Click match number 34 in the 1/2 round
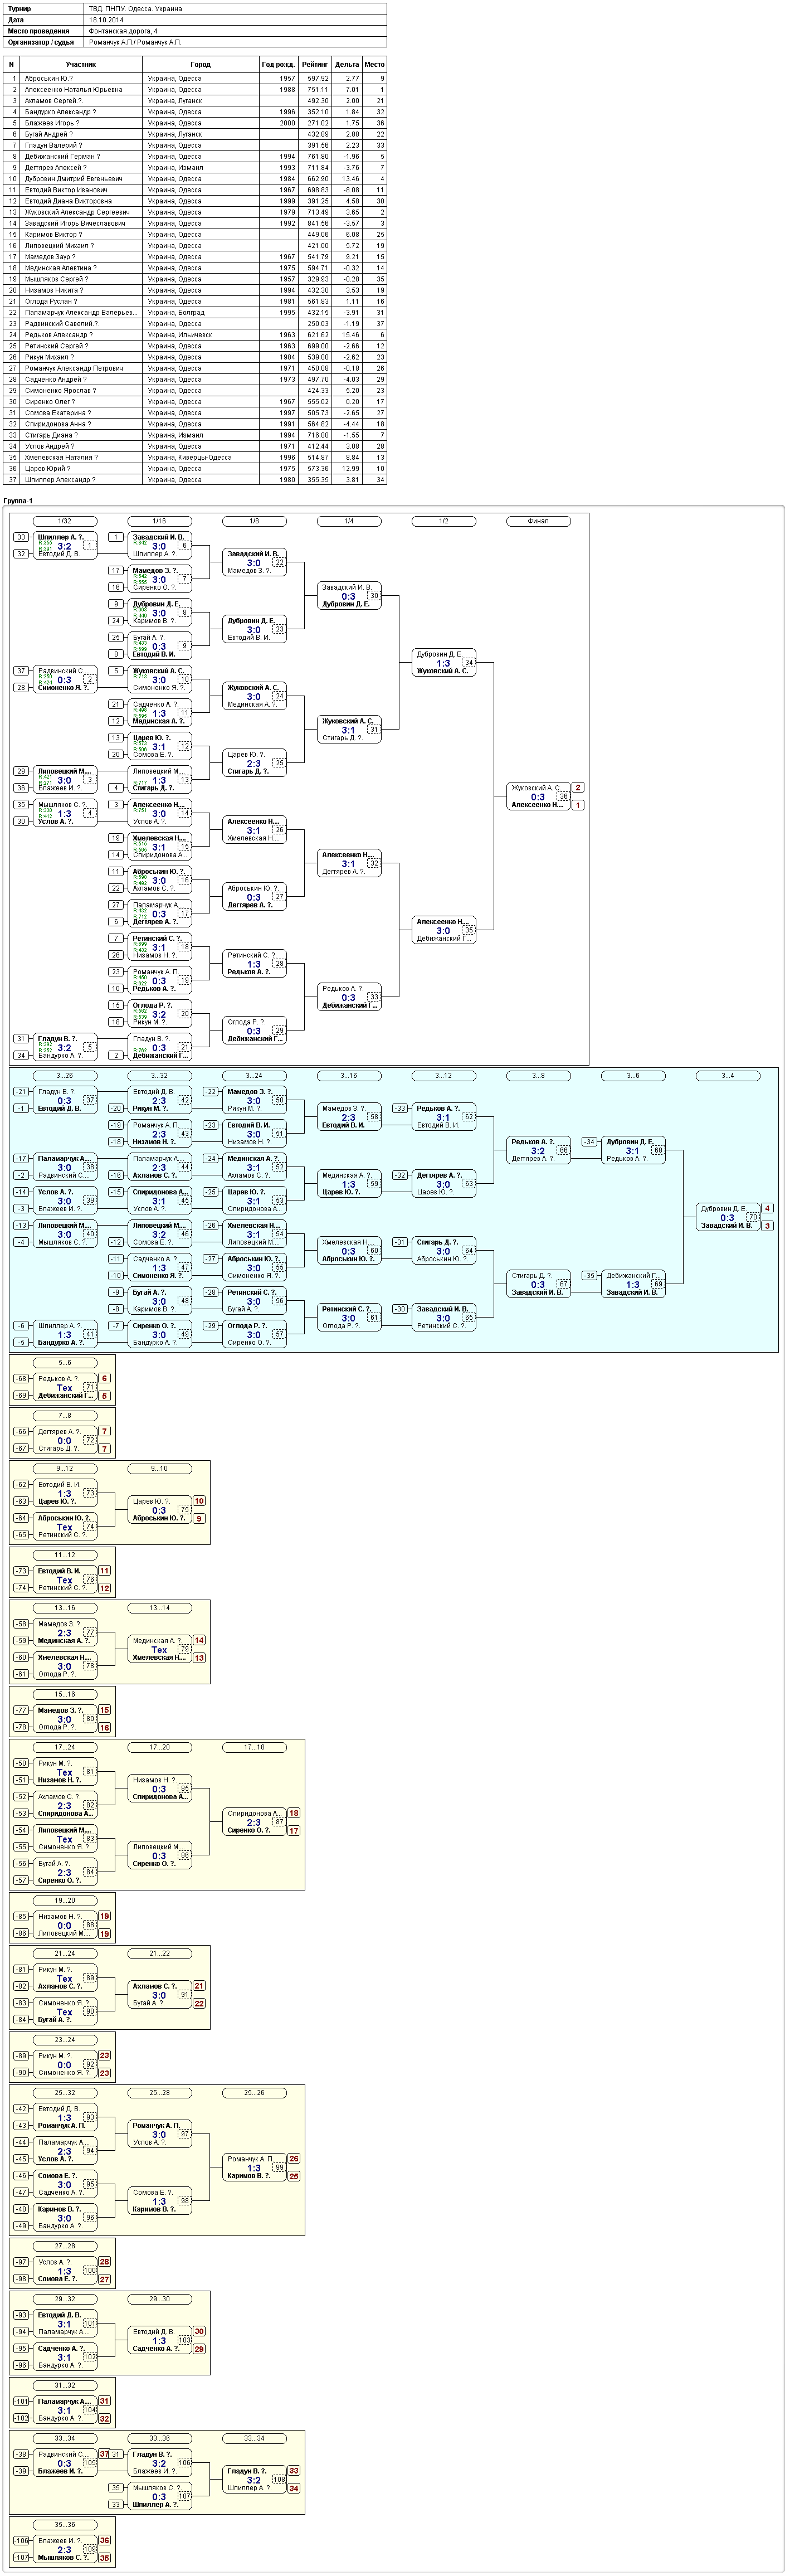 469,663
